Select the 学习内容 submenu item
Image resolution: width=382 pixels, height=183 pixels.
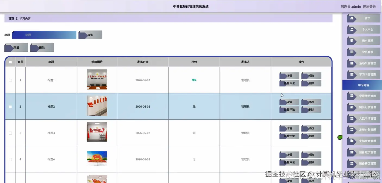pyautogui.click(x=362, y=85)
